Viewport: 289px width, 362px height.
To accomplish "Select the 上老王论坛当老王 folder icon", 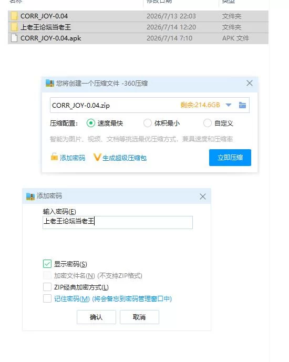I will pos(14,27).
